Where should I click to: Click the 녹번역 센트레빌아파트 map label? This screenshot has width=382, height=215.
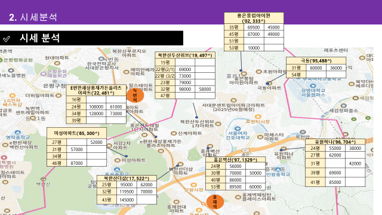point(33,110)
